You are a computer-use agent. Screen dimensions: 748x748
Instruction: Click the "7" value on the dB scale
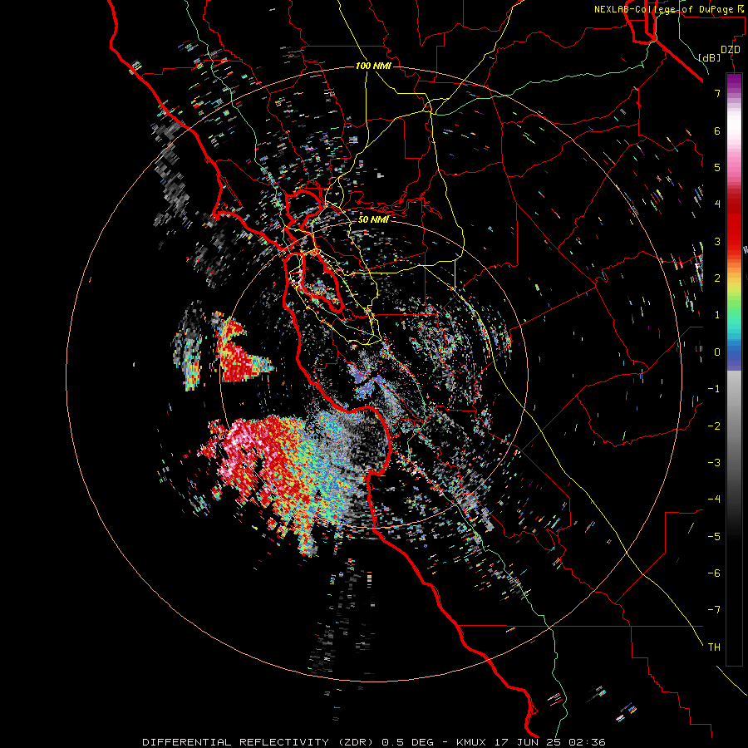pos(717,93)
